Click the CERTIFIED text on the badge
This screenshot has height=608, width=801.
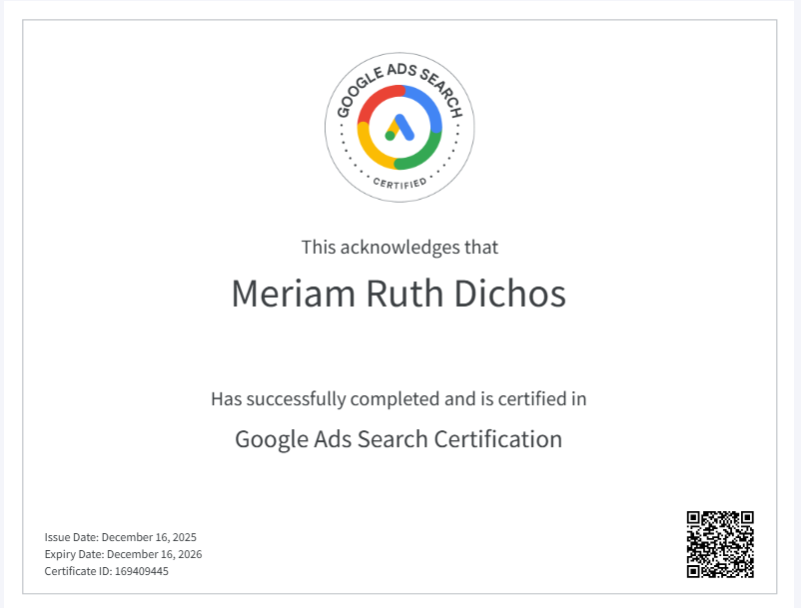tap(400, 183)
